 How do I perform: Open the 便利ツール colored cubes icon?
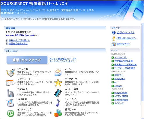[58, 113]
